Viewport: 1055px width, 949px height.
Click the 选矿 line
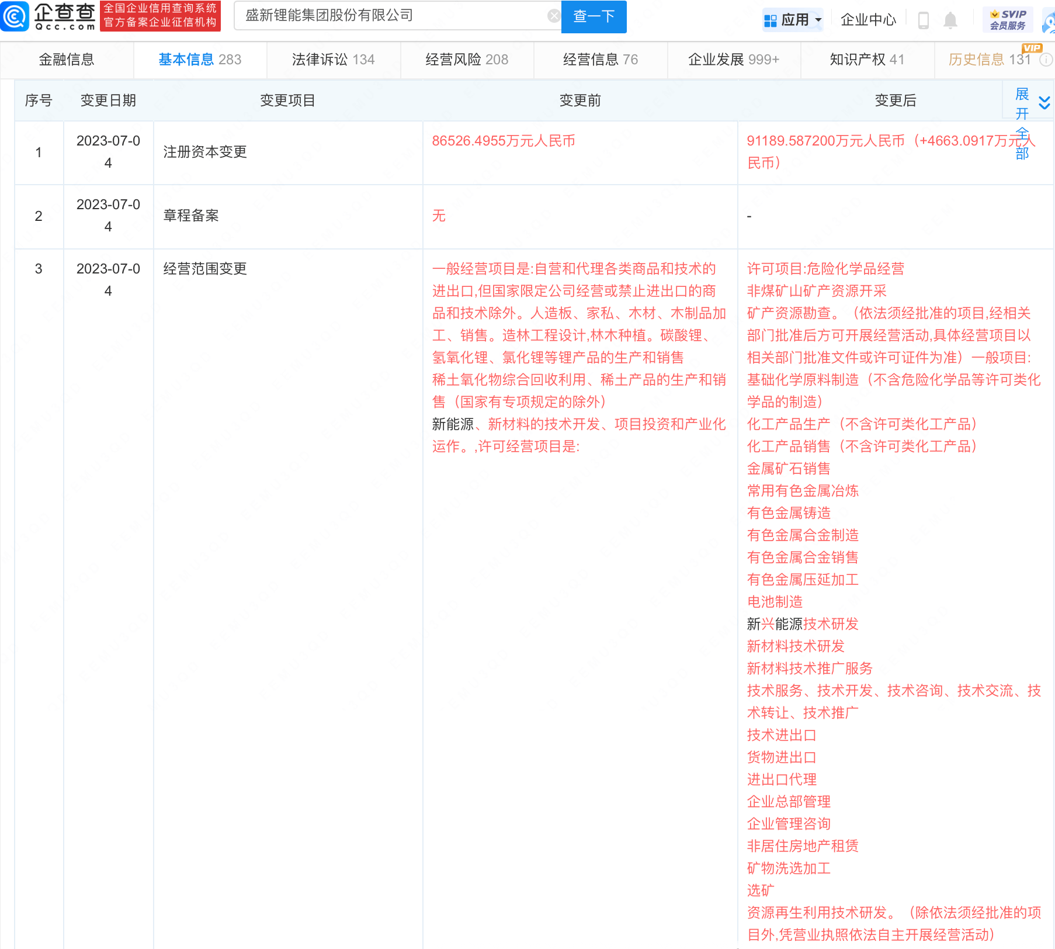pos(761,891)
